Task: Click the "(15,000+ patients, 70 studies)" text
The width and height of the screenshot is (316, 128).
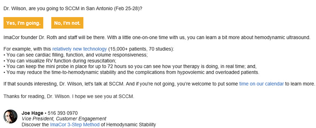Action: coord(141,49)
